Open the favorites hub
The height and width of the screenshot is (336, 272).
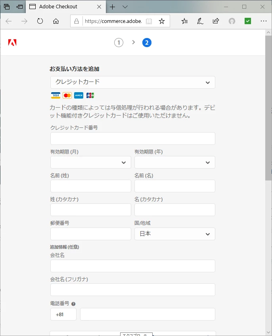tap(184, 21)
